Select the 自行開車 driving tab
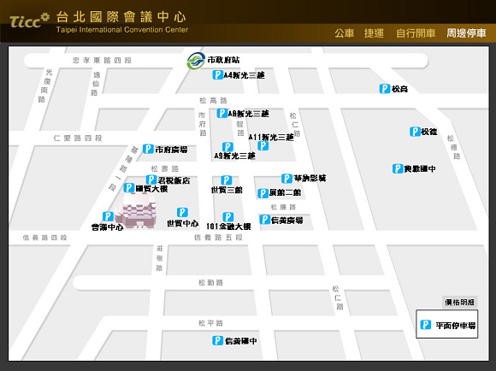The height and width of the screenshot is (371, 496). [x=416, y=32]
